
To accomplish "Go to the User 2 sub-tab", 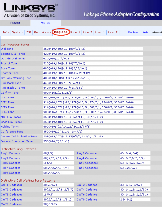I will (x=113, y=32).
